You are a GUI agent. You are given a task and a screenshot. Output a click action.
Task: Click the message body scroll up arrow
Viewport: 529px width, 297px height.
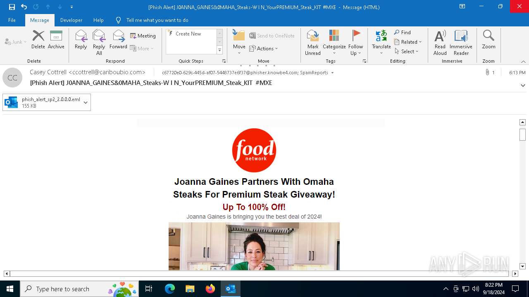pos(522,122)
